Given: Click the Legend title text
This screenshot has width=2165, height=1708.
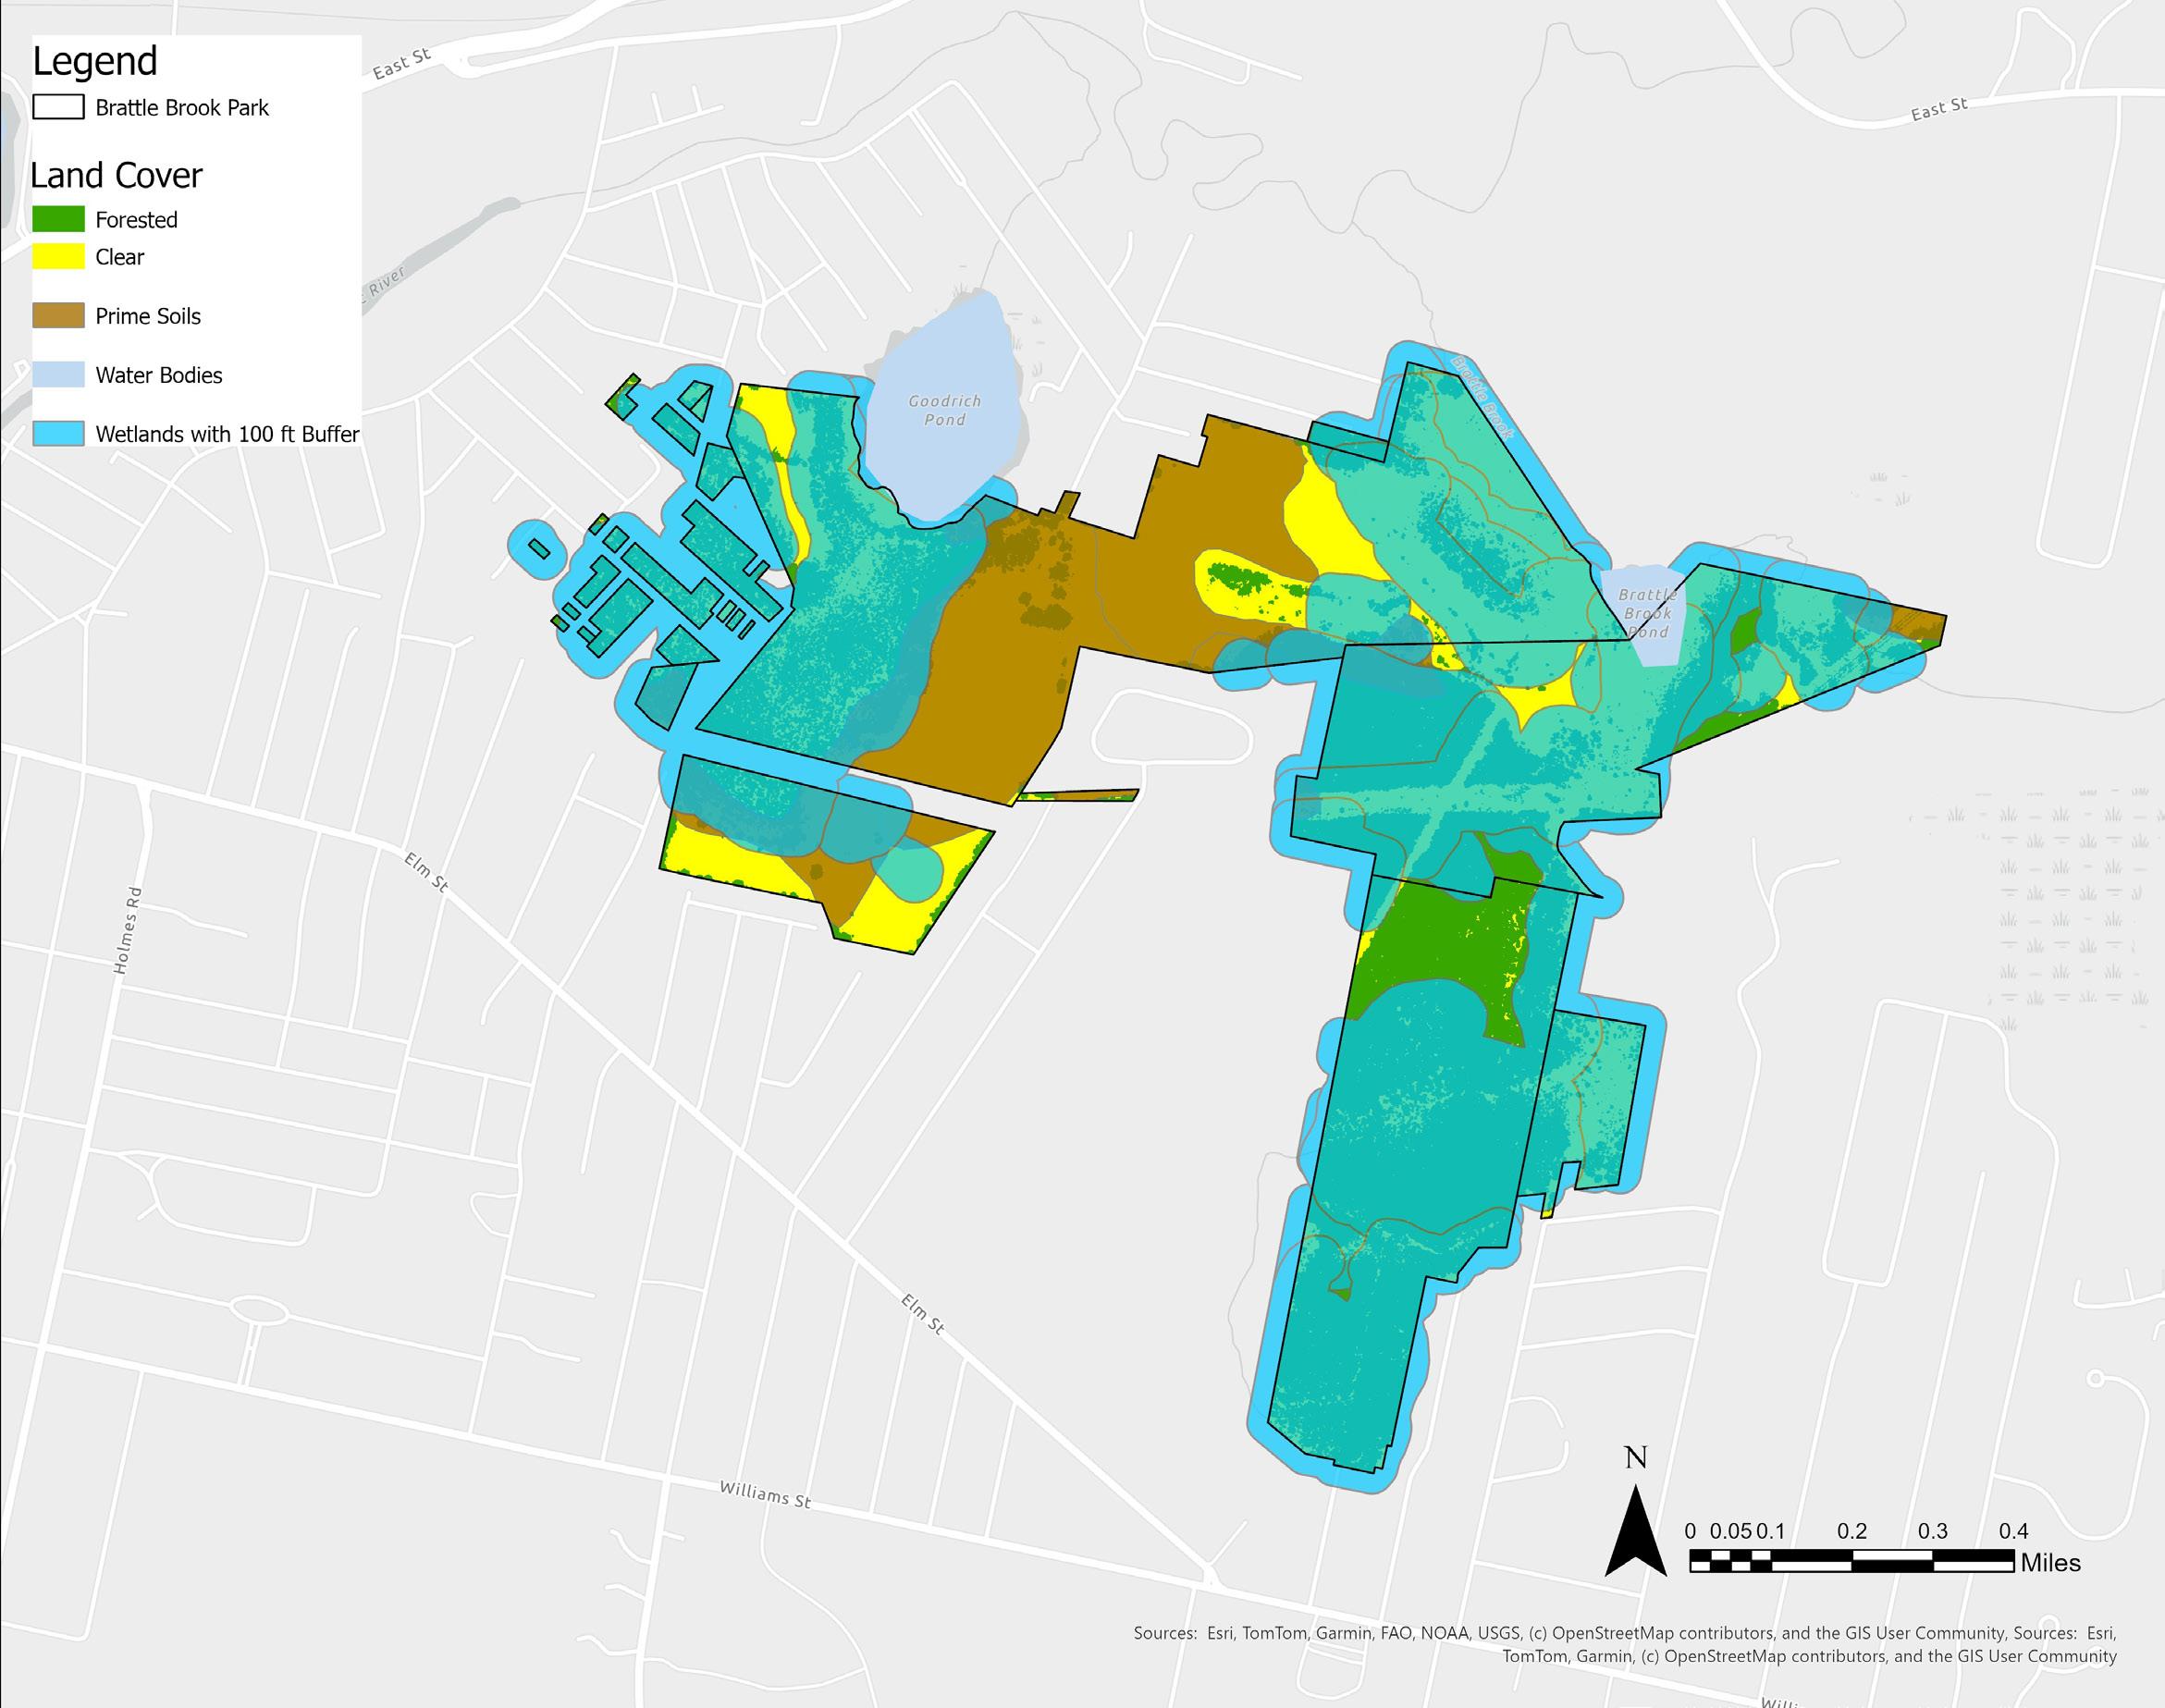Looking at the screenshot, I should coord(95,62).
